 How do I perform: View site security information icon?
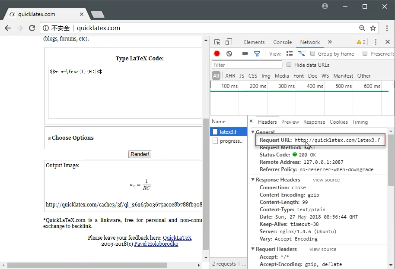(46, 28)
